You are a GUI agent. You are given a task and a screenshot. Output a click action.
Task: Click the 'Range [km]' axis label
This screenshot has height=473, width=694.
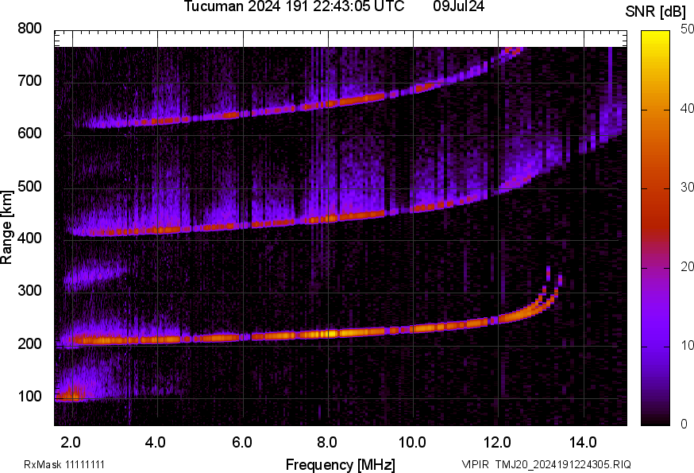(6, 227)
